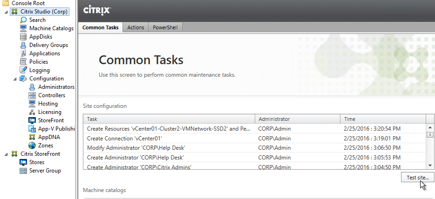Viewport: 435px width, 199px height.
Task: Click the Applications icon in the tree
Action: point(24,53)
